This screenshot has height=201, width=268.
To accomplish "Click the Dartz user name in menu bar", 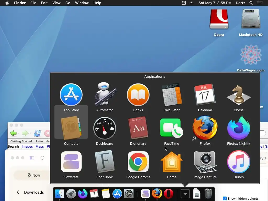I will pyautogui.click(x=240, y=3).
